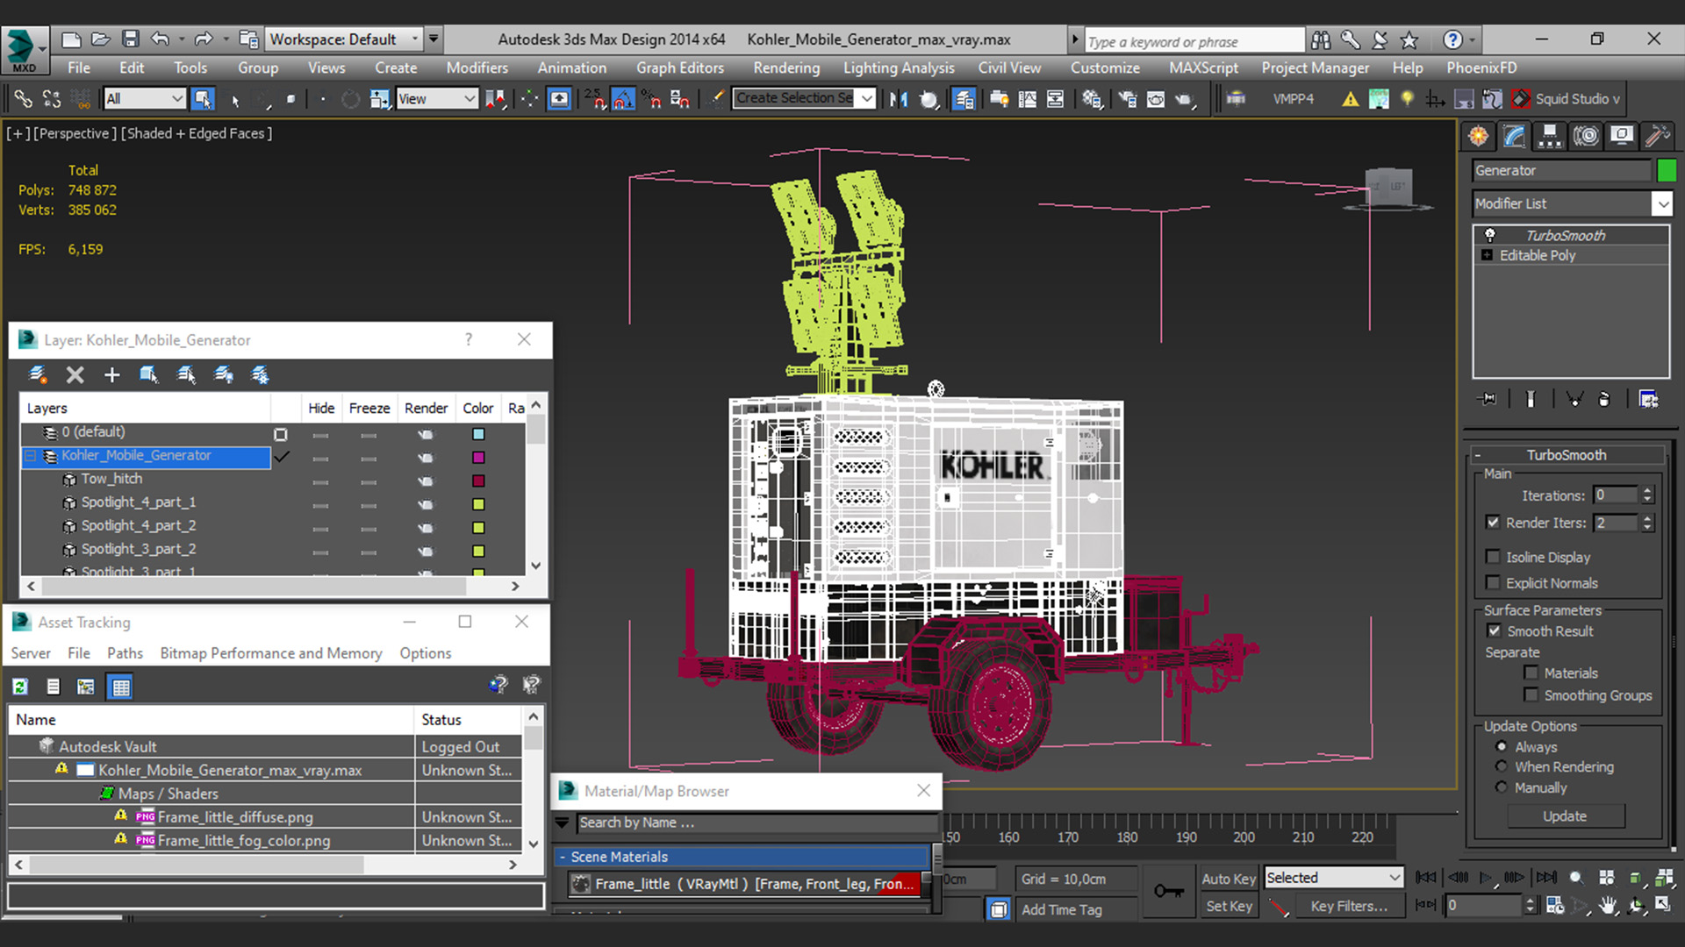
Task: Open the Modifier List dropdown
Action: 1572,203
